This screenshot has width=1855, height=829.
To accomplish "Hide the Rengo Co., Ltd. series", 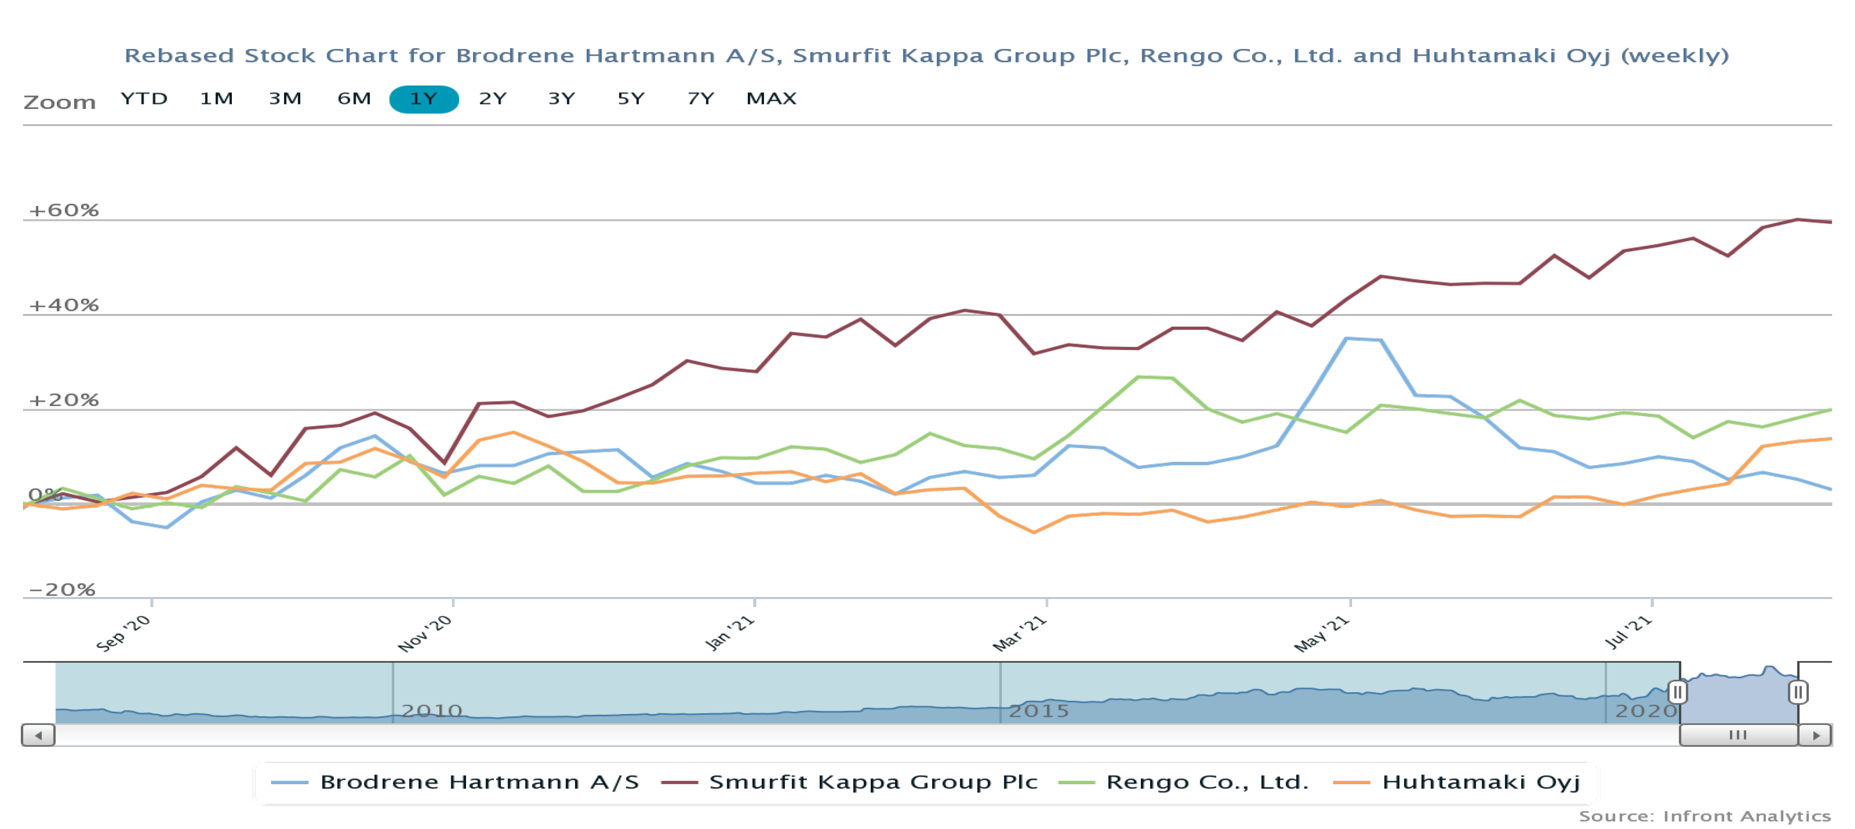I will tap(1207, 782).
